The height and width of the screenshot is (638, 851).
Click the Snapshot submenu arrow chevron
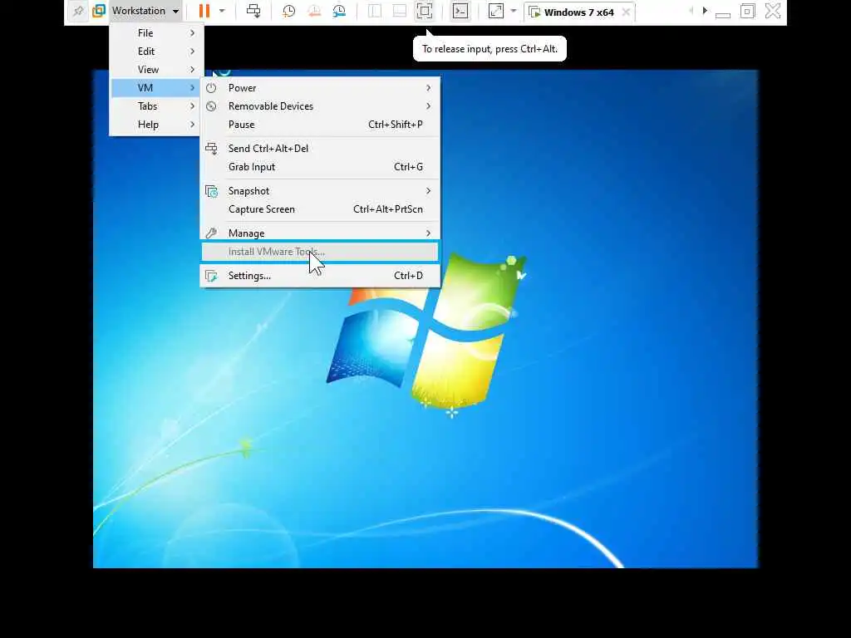428,191
